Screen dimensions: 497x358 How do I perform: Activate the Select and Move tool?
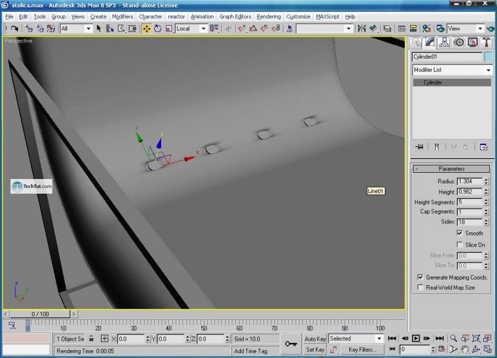[146, 29]
